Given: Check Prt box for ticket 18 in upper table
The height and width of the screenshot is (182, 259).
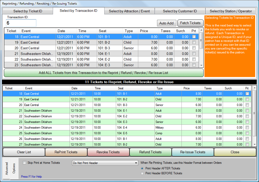Looking at the screenshot, I should click(x=194, y=37).
